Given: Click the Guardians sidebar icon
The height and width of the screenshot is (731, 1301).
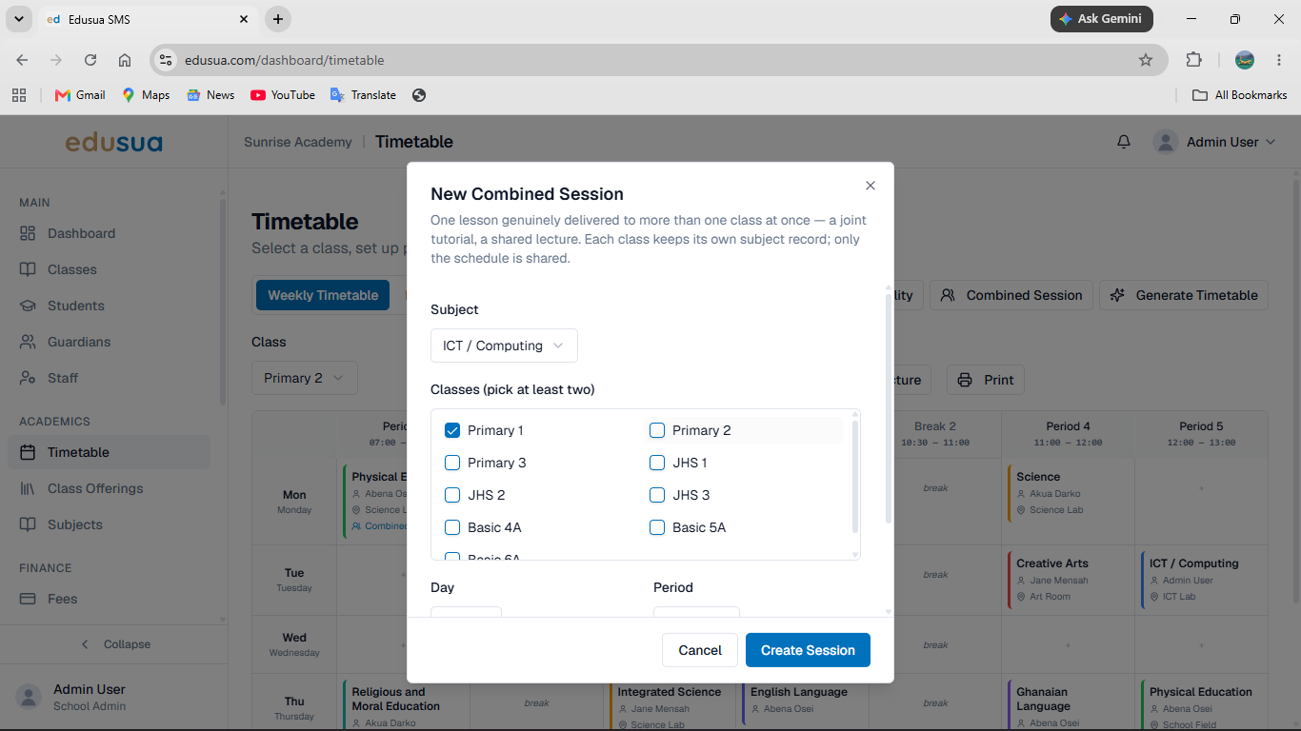Looking at the screenshot, I should (28, 342).
